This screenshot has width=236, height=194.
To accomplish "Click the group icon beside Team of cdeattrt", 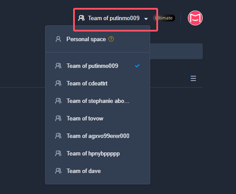I will 58,83.
